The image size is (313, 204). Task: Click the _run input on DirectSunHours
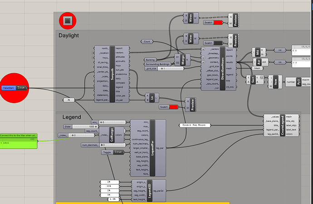click(x=216, y=88)
